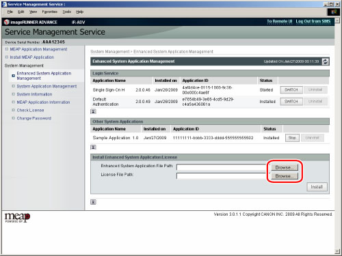Click Uninstall for Single Sign-On H

(315, 90)
